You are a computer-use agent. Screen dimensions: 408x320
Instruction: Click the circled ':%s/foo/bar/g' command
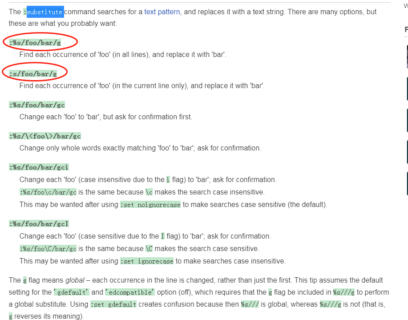[x=35, y=42]
